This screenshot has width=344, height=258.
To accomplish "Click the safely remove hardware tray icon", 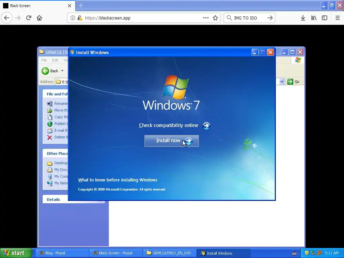I will (x=313, y=253).
